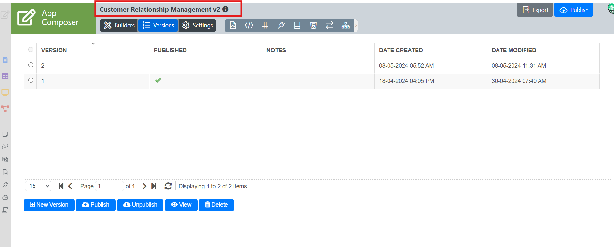Click the View button
Screen dimensions: 614x247
click(x=181, y=205)
